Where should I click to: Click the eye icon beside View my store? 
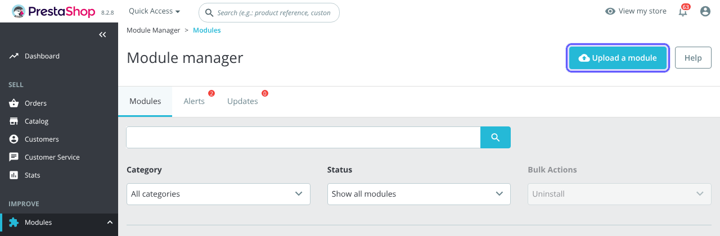tap(610, 11)
